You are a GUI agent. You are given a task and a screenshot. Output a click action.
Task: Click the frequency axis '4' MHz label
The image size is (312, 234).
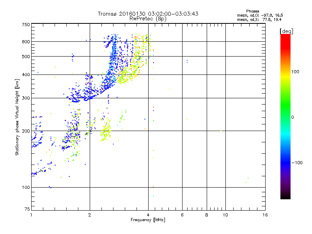point(148,215)
